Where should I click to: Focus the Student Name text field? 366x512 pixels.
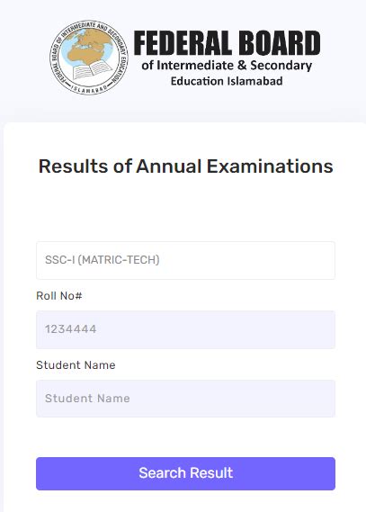(x=185, y=399)
